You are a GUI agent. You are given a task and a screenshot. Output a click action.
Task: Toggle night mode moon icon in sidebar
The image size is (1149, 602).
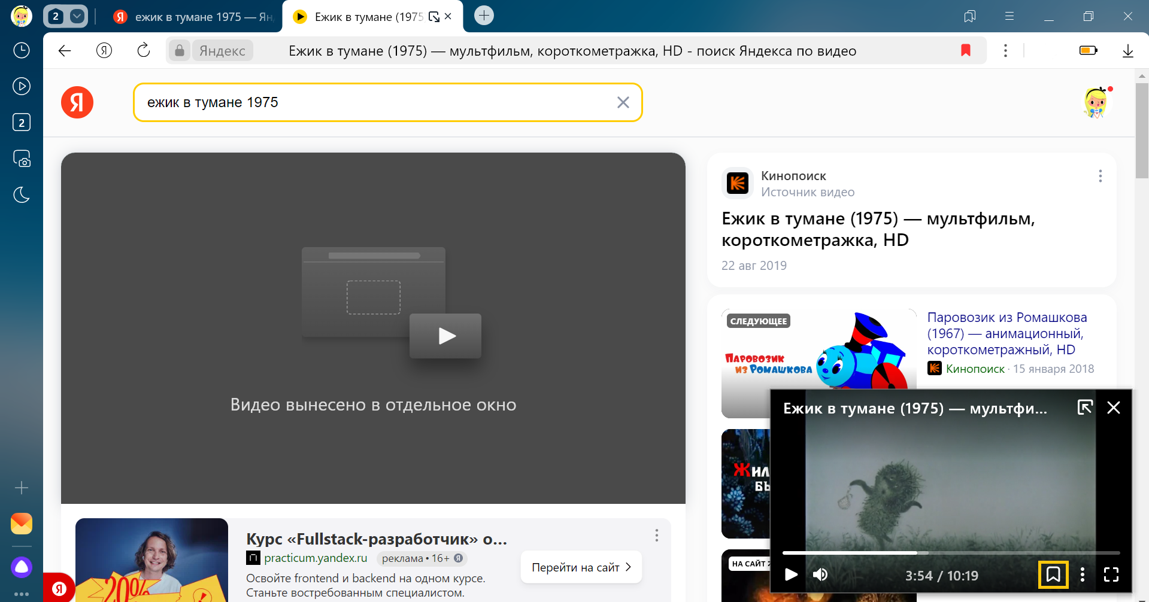tap(22, 194)
